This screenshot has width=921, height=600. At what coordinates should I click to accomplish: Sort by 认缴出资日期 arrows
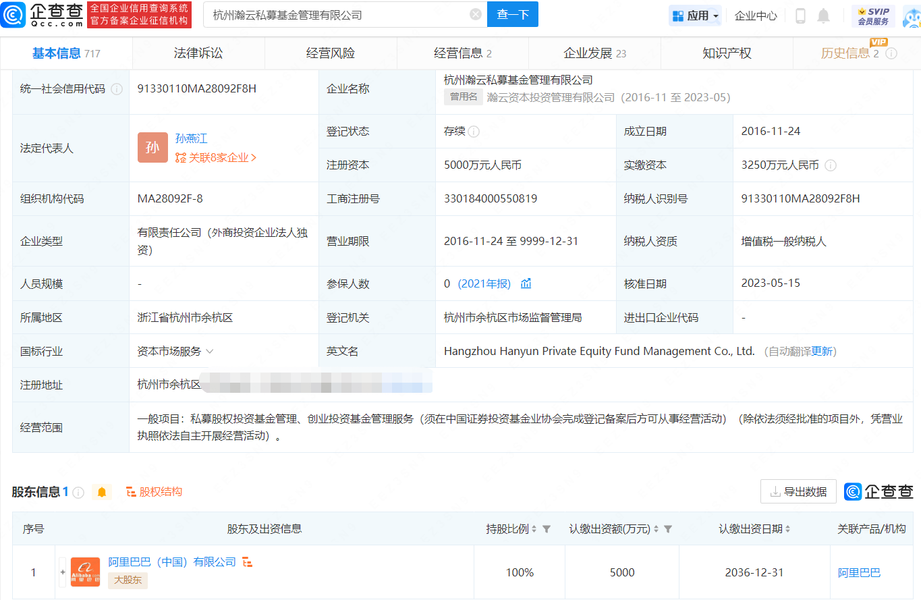[x=787, y=529]
